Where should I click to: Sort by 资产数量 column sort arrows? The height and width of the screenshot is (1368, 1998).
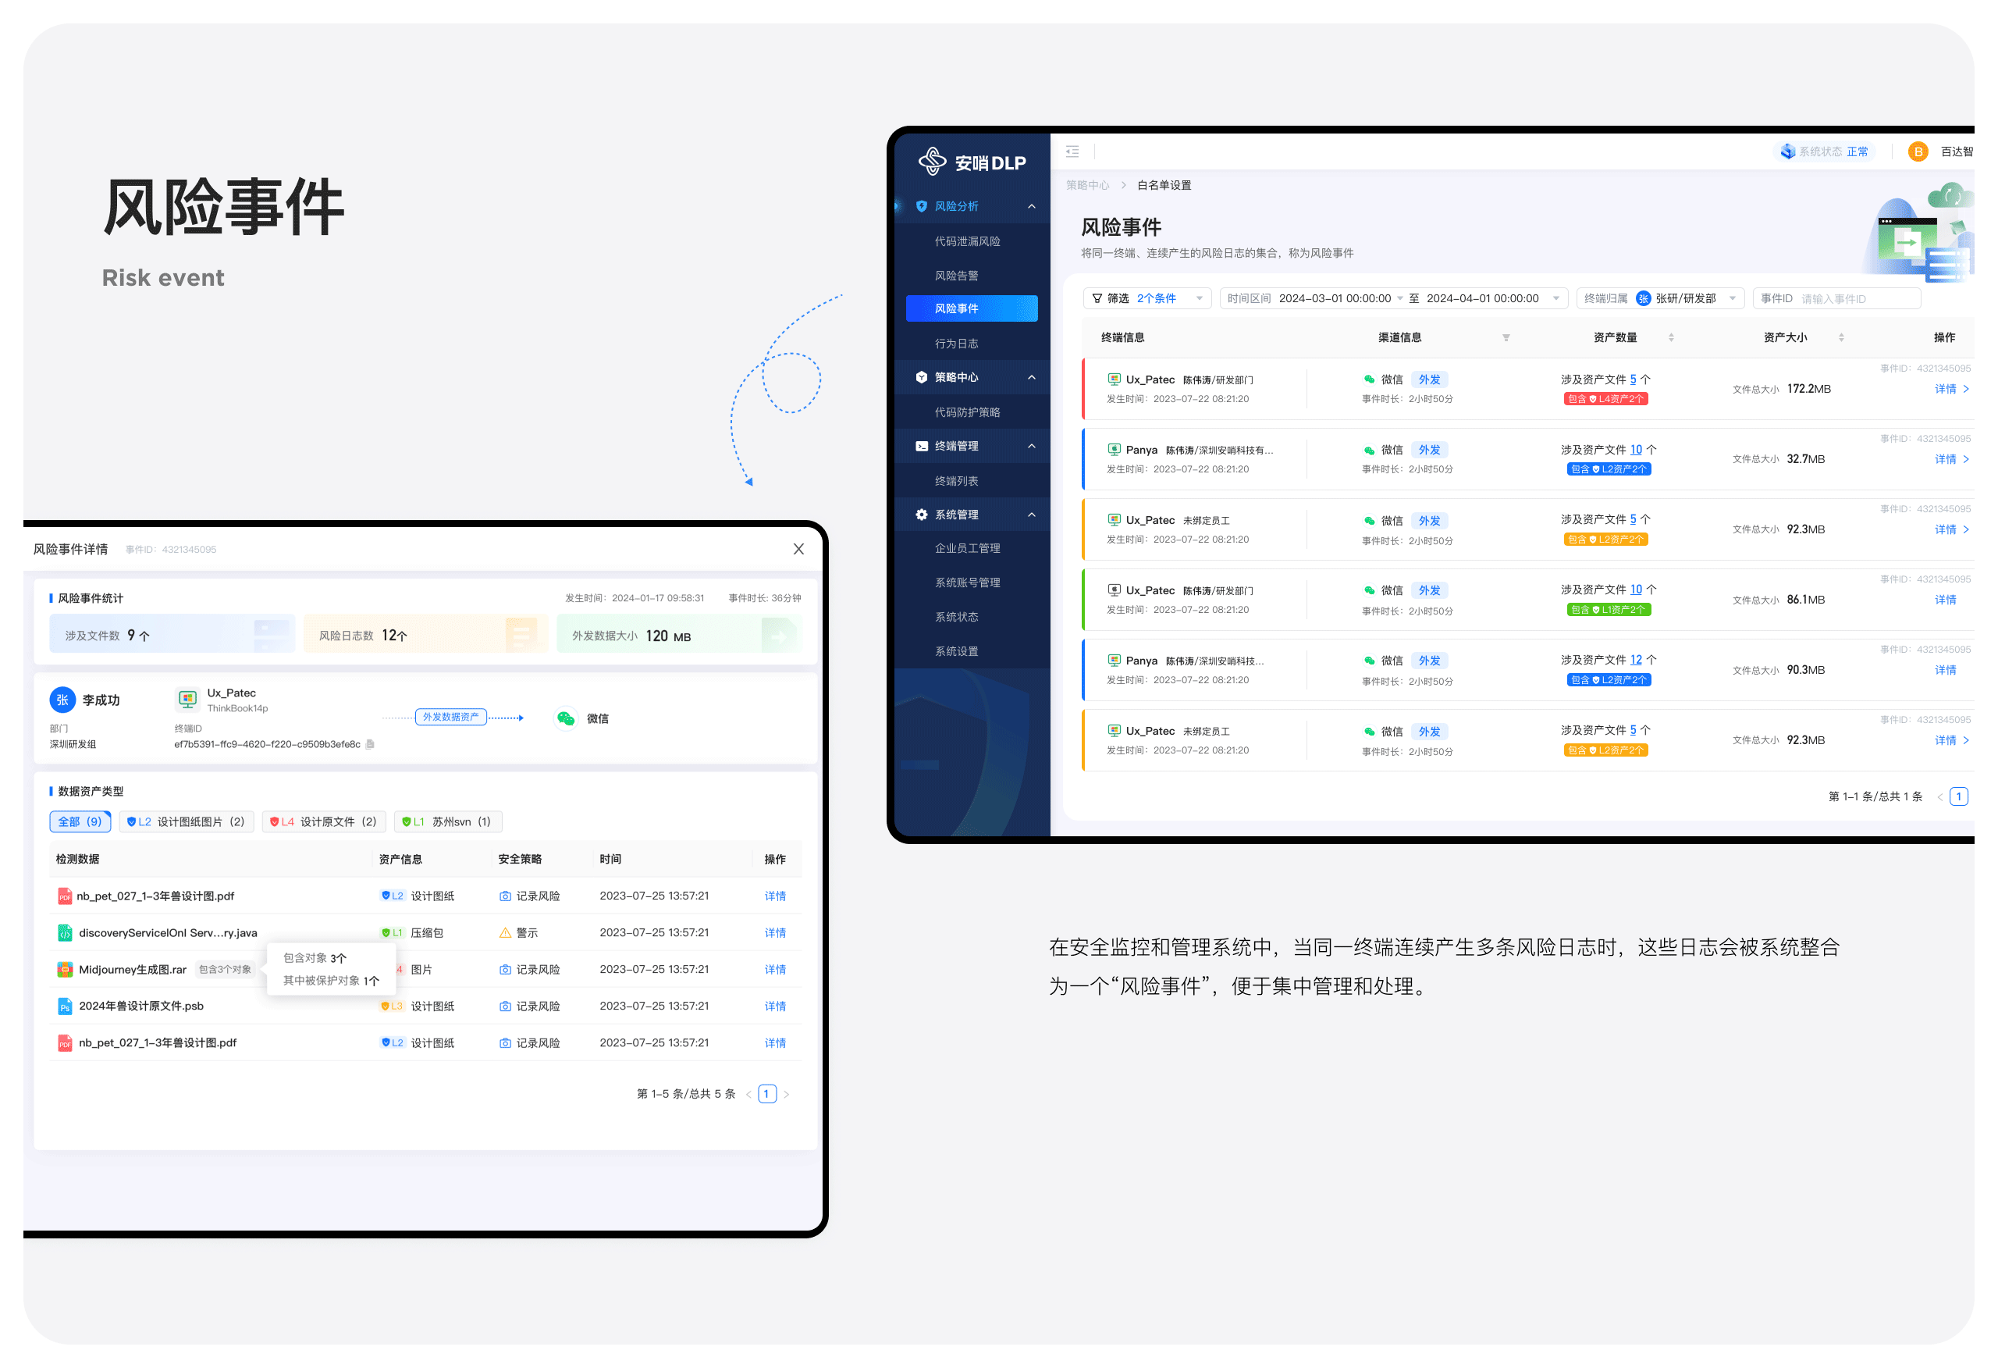click(1670, 337)
